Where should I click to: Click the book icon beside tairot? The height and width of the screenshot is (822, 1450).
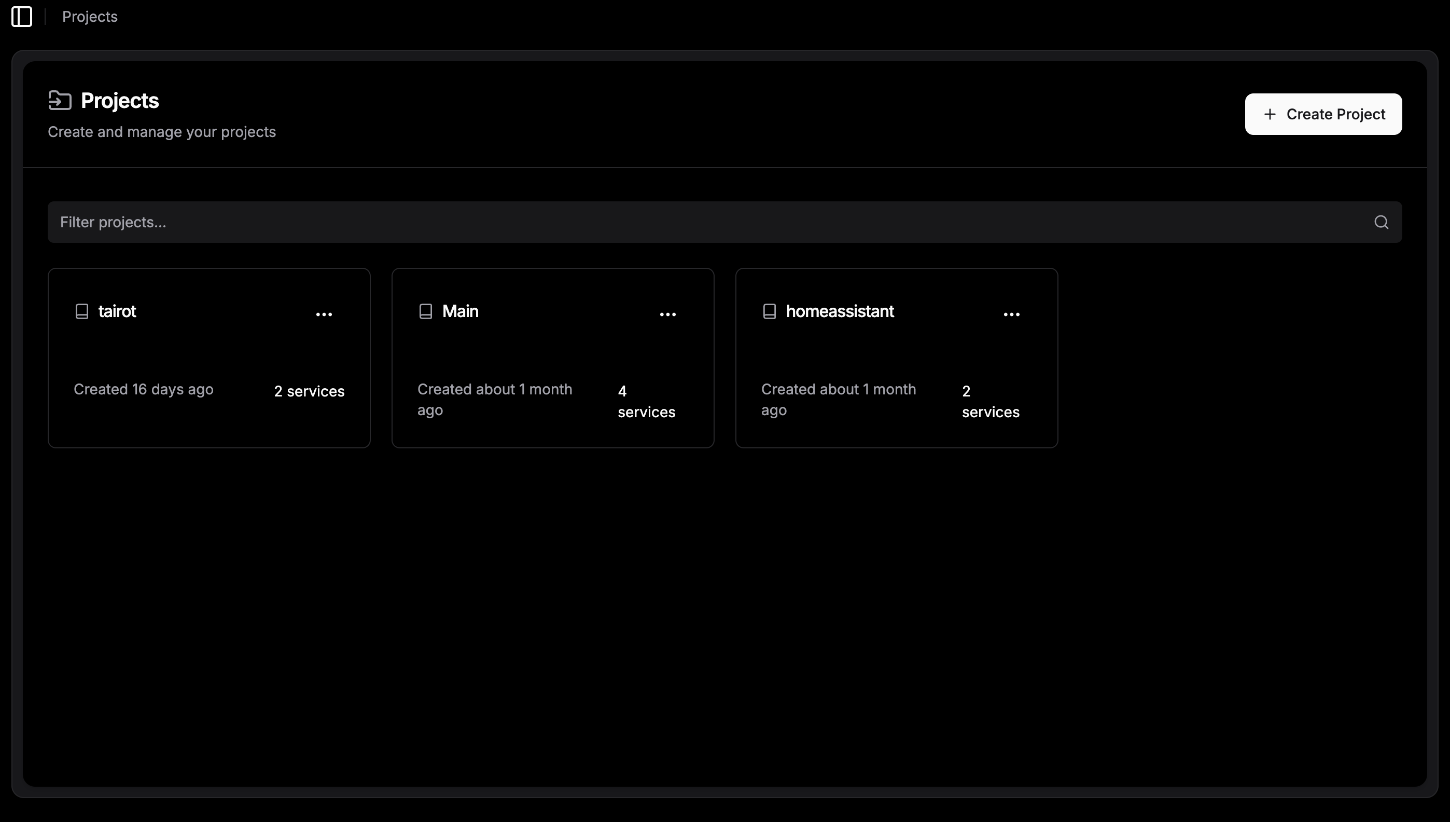coord(82,312)
